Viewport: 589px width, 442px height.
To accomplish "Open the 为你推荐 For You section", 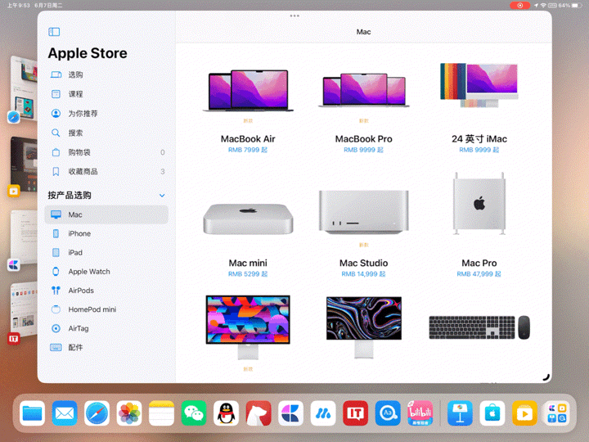I will point(106,114).
